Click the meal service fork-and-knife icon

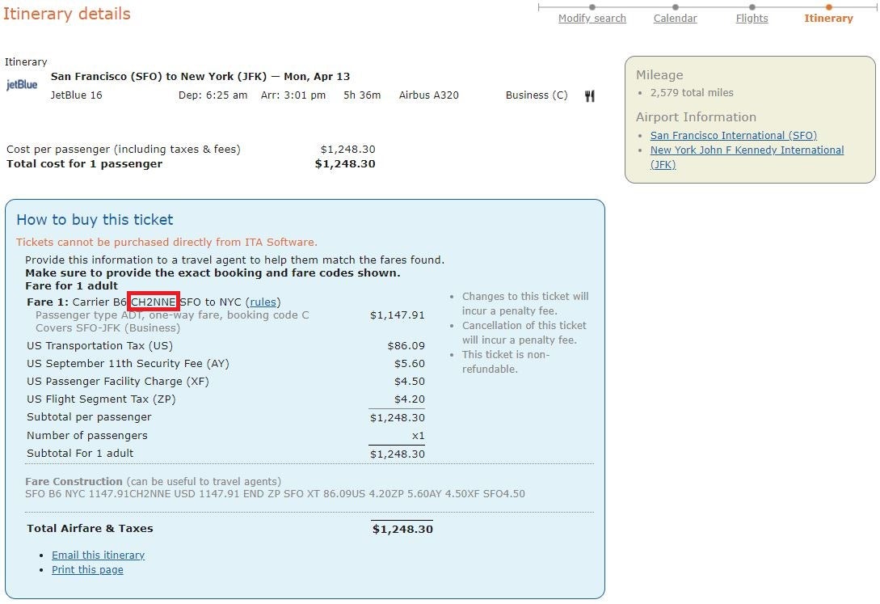coord(589,96)
